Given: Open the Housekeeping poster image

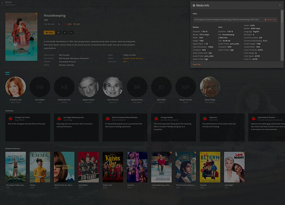Looking at the screenshot, I should (x=21, y=37).
